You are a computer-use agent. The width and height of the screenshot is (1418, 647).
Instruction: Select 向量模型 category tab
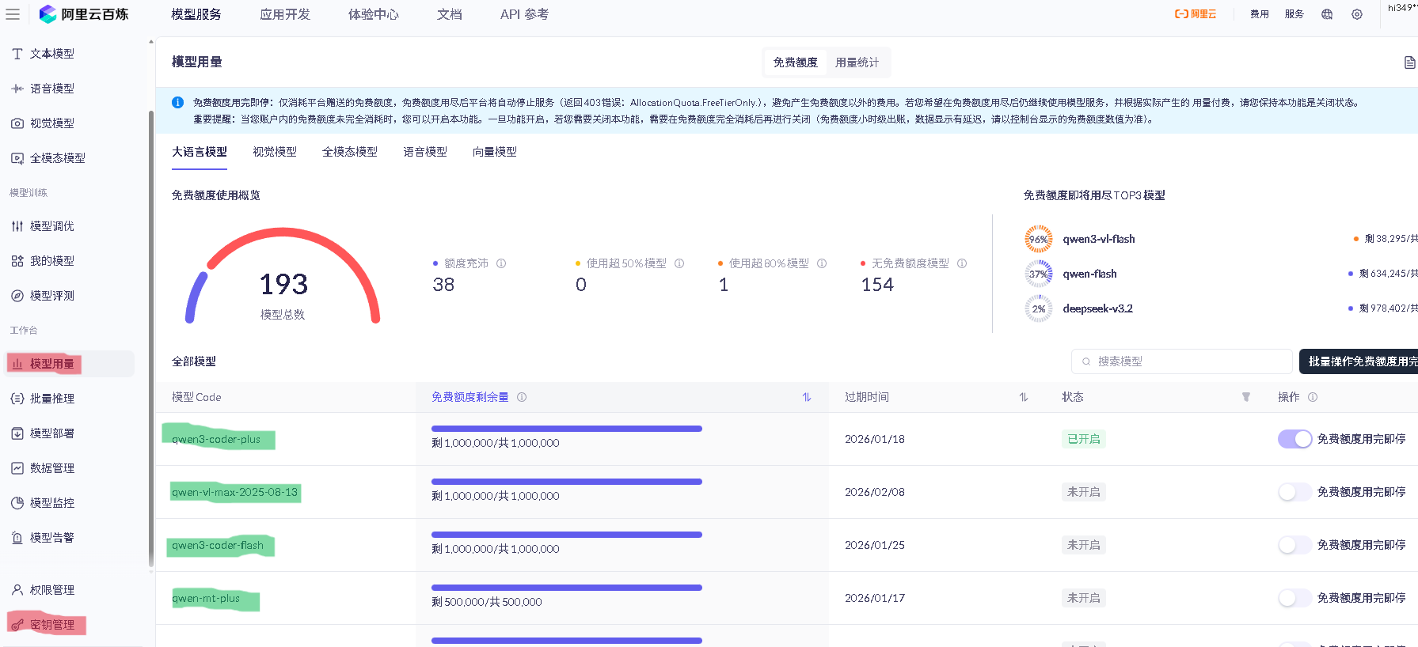coord(495,152)
